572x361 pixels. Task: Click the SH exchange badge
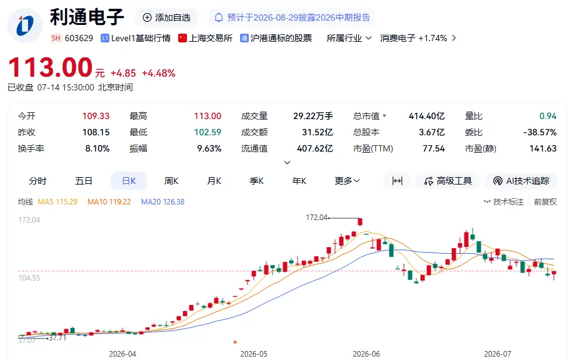[x=56, y=38]
